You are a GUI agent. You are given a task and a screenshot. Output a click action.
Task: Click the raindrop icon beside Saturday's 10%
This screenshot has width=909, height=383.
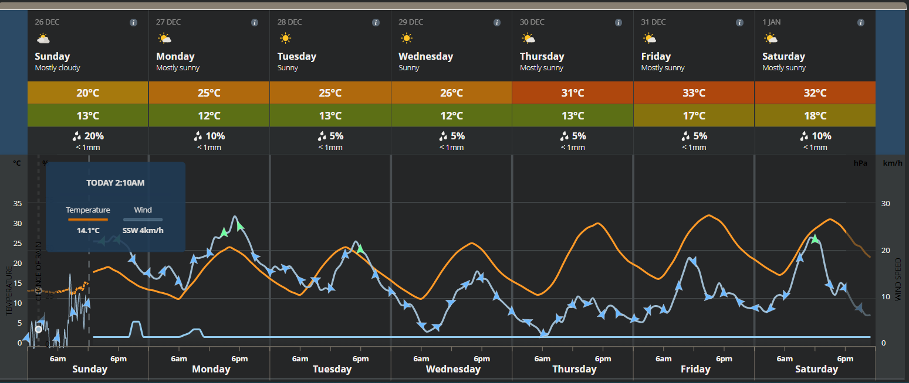click(804, 136)
